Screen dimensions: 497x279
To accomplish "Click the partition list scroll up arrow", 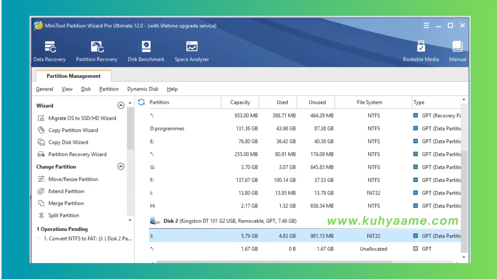I will tap(464, 100).
